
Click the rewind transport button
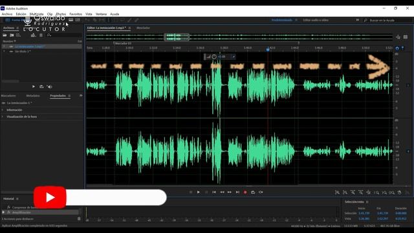tap(222, 192)
